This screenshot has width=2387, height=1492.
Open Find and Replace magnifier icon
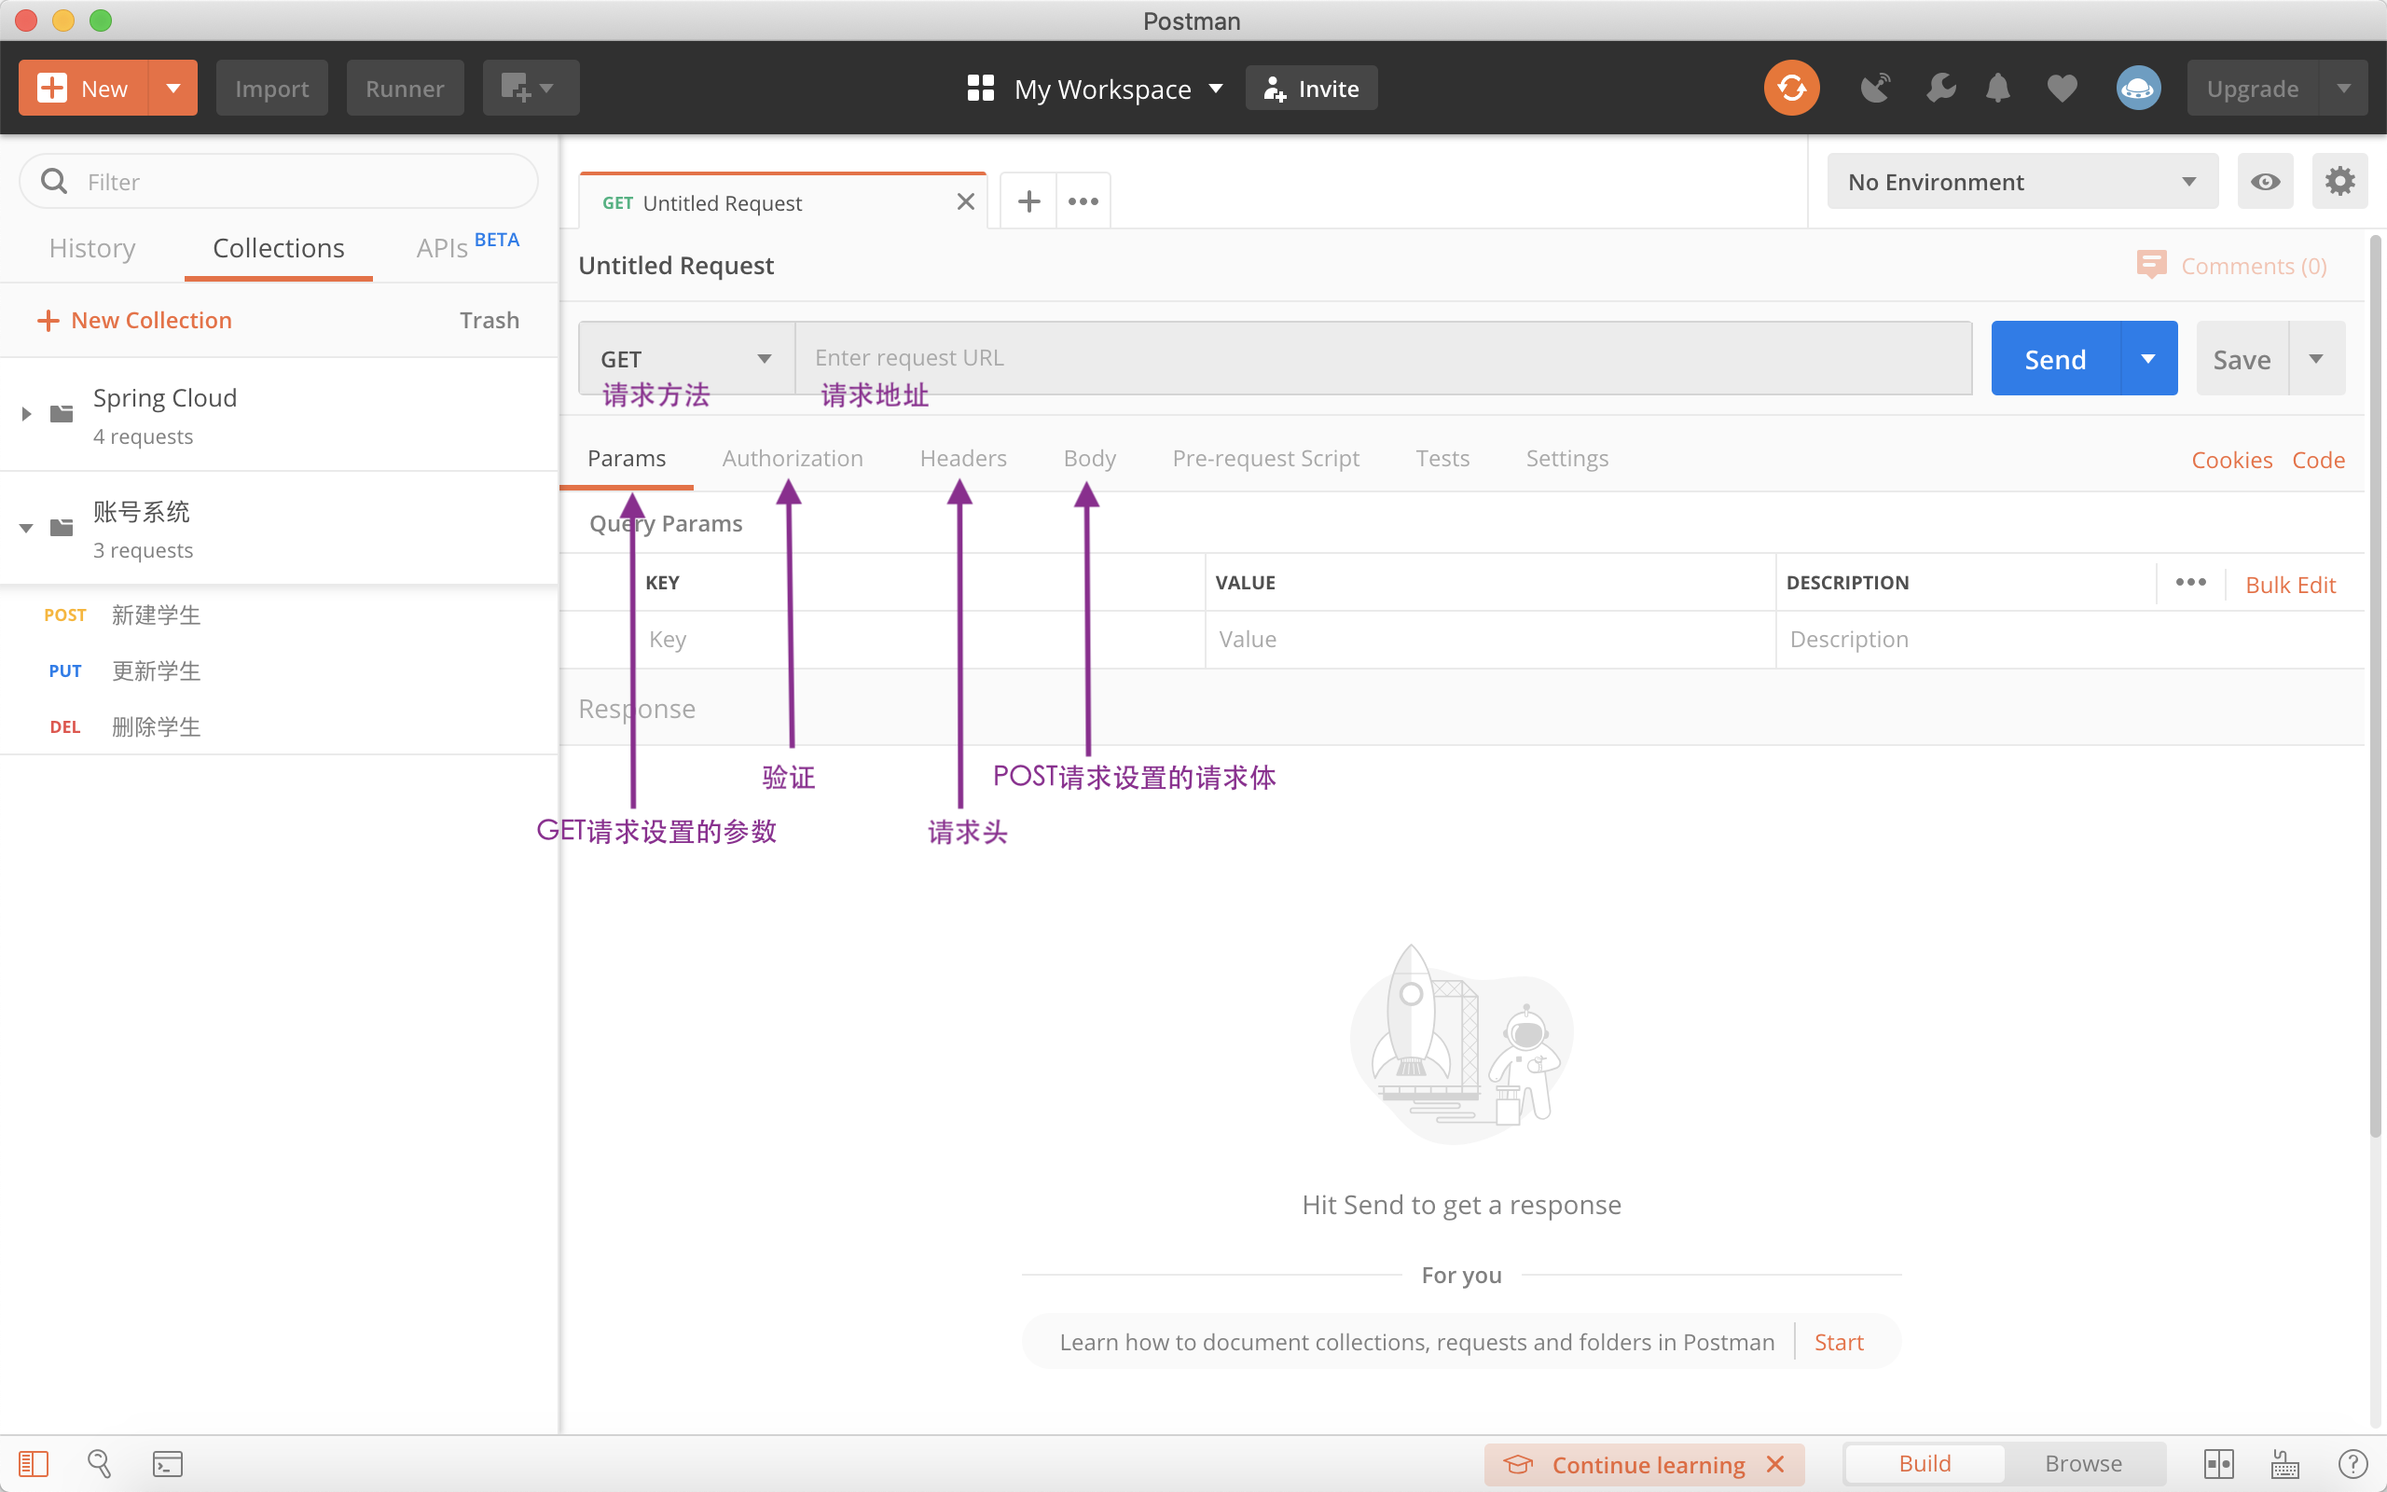pos(100,1463)
